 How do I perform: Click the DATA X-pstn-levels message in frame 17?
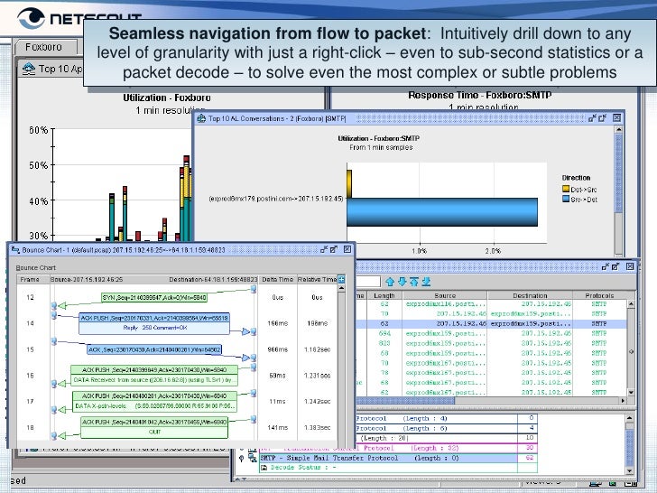[154, 406]
